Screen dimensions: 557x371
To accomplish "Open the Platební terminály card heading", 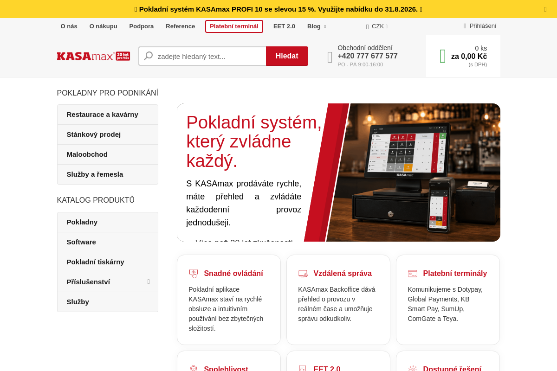I will (455, 274).
